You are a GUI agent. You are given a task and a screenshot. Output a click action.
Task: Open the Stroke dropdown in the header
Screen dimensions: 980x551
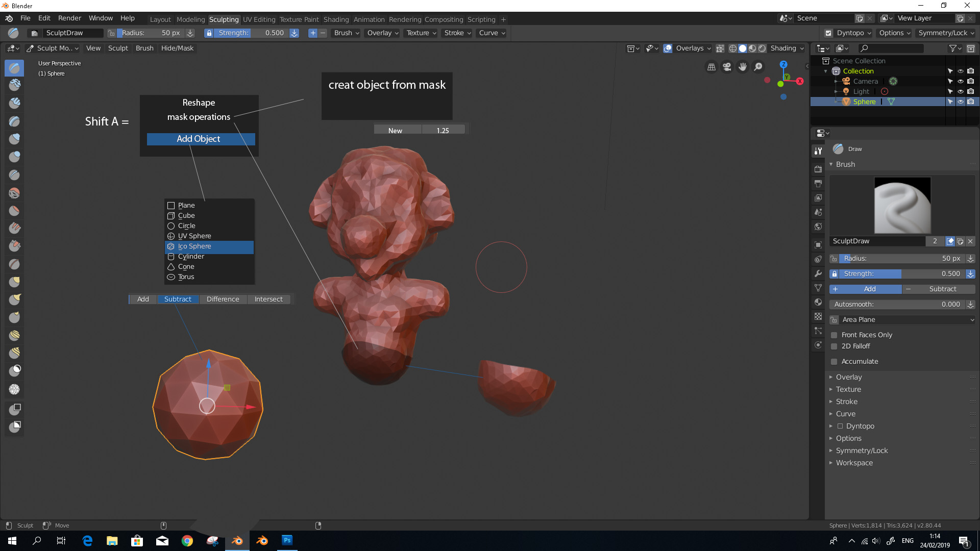pos(457,33)
